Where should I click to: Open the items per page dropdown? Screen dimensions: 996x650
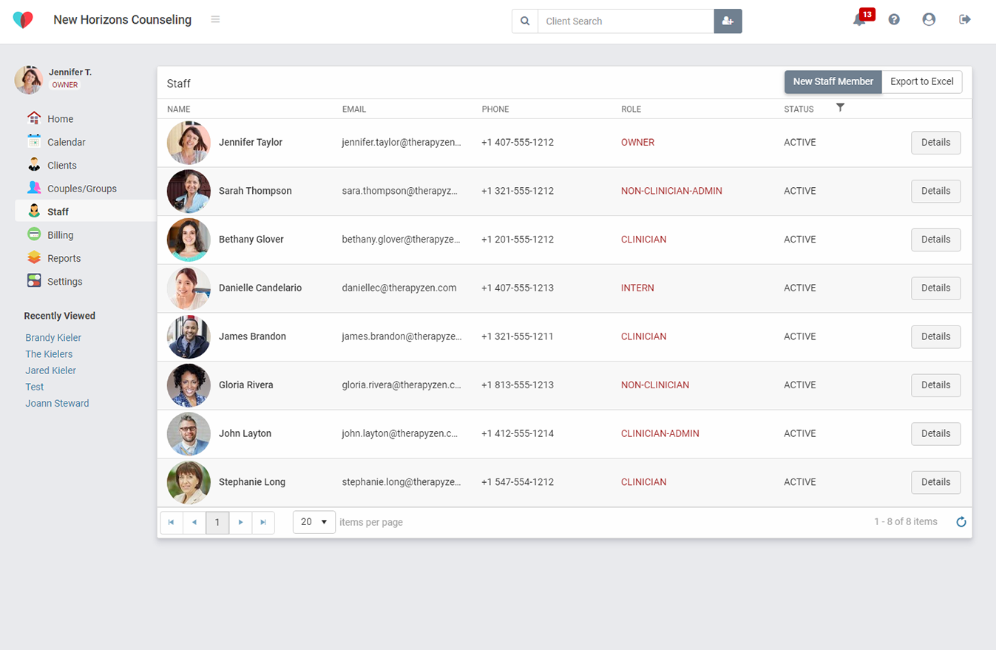[x=314, y=522]
